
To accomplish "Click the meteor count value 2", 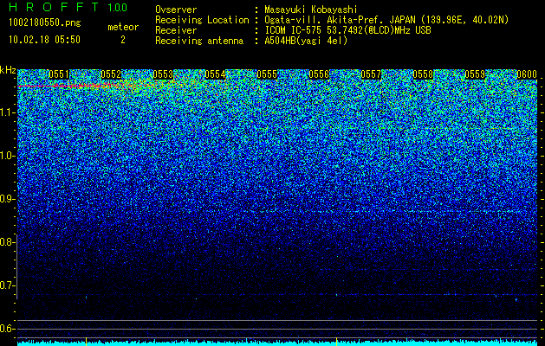I will click(123, 40).
